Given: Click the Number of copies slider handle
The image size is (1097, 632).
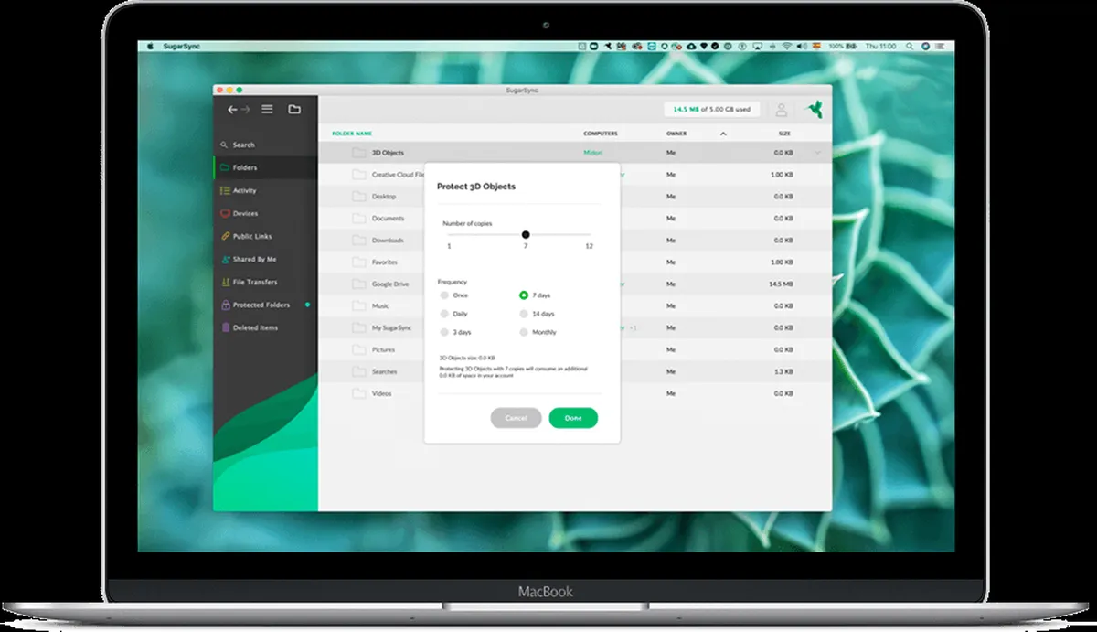Looking at the screenshot, I should [x=526, y=235].
